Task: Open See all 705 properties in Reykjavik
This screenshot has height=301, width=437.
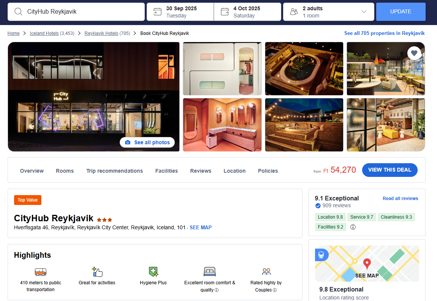Action: click(x=384, y=33)
